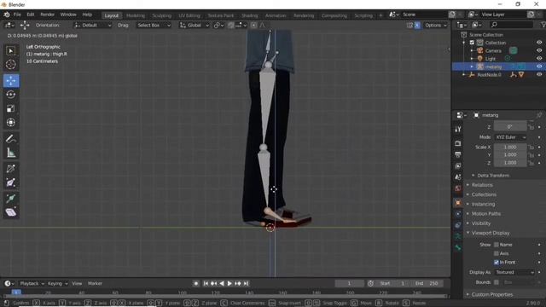The width and height of the screenshot is (546, 307).
Task: Expand the Relations panel
Action: click(482, 185)
